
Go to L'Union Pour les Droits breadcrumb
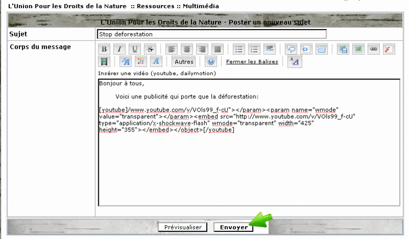tap(67, 6)
